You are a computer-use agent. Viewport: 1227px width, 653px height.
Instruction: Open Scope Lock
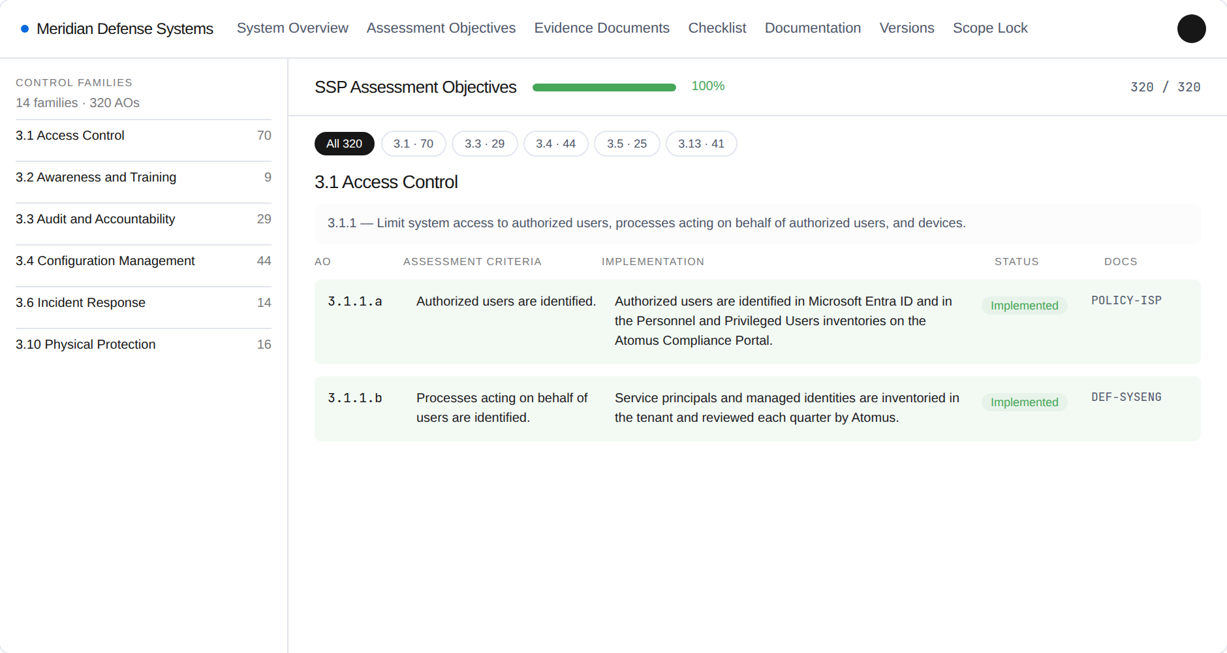click(x=990, y=28)
